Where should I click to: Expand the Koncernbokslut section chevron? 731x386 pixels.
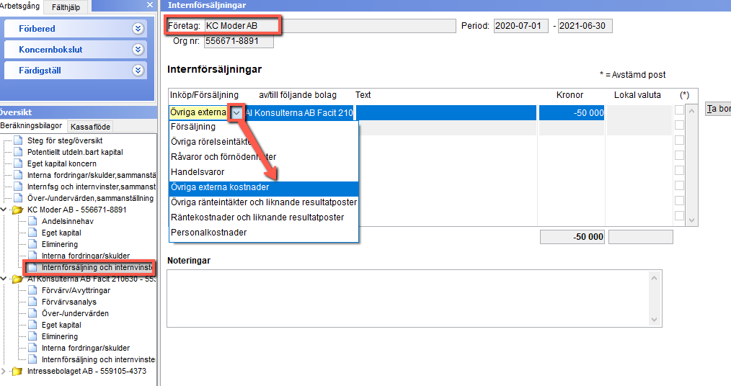(x=138, y=50)
